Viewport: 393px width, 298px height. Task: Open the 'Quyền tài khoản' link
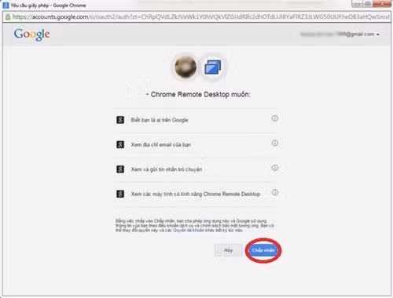189,231
